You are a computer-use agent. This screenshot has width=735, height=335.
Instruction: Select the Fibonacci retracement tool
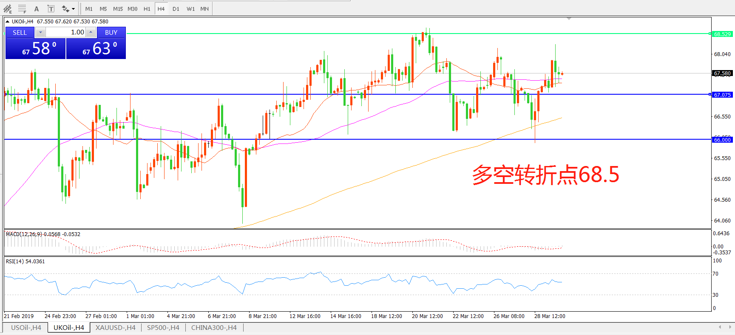22,8
